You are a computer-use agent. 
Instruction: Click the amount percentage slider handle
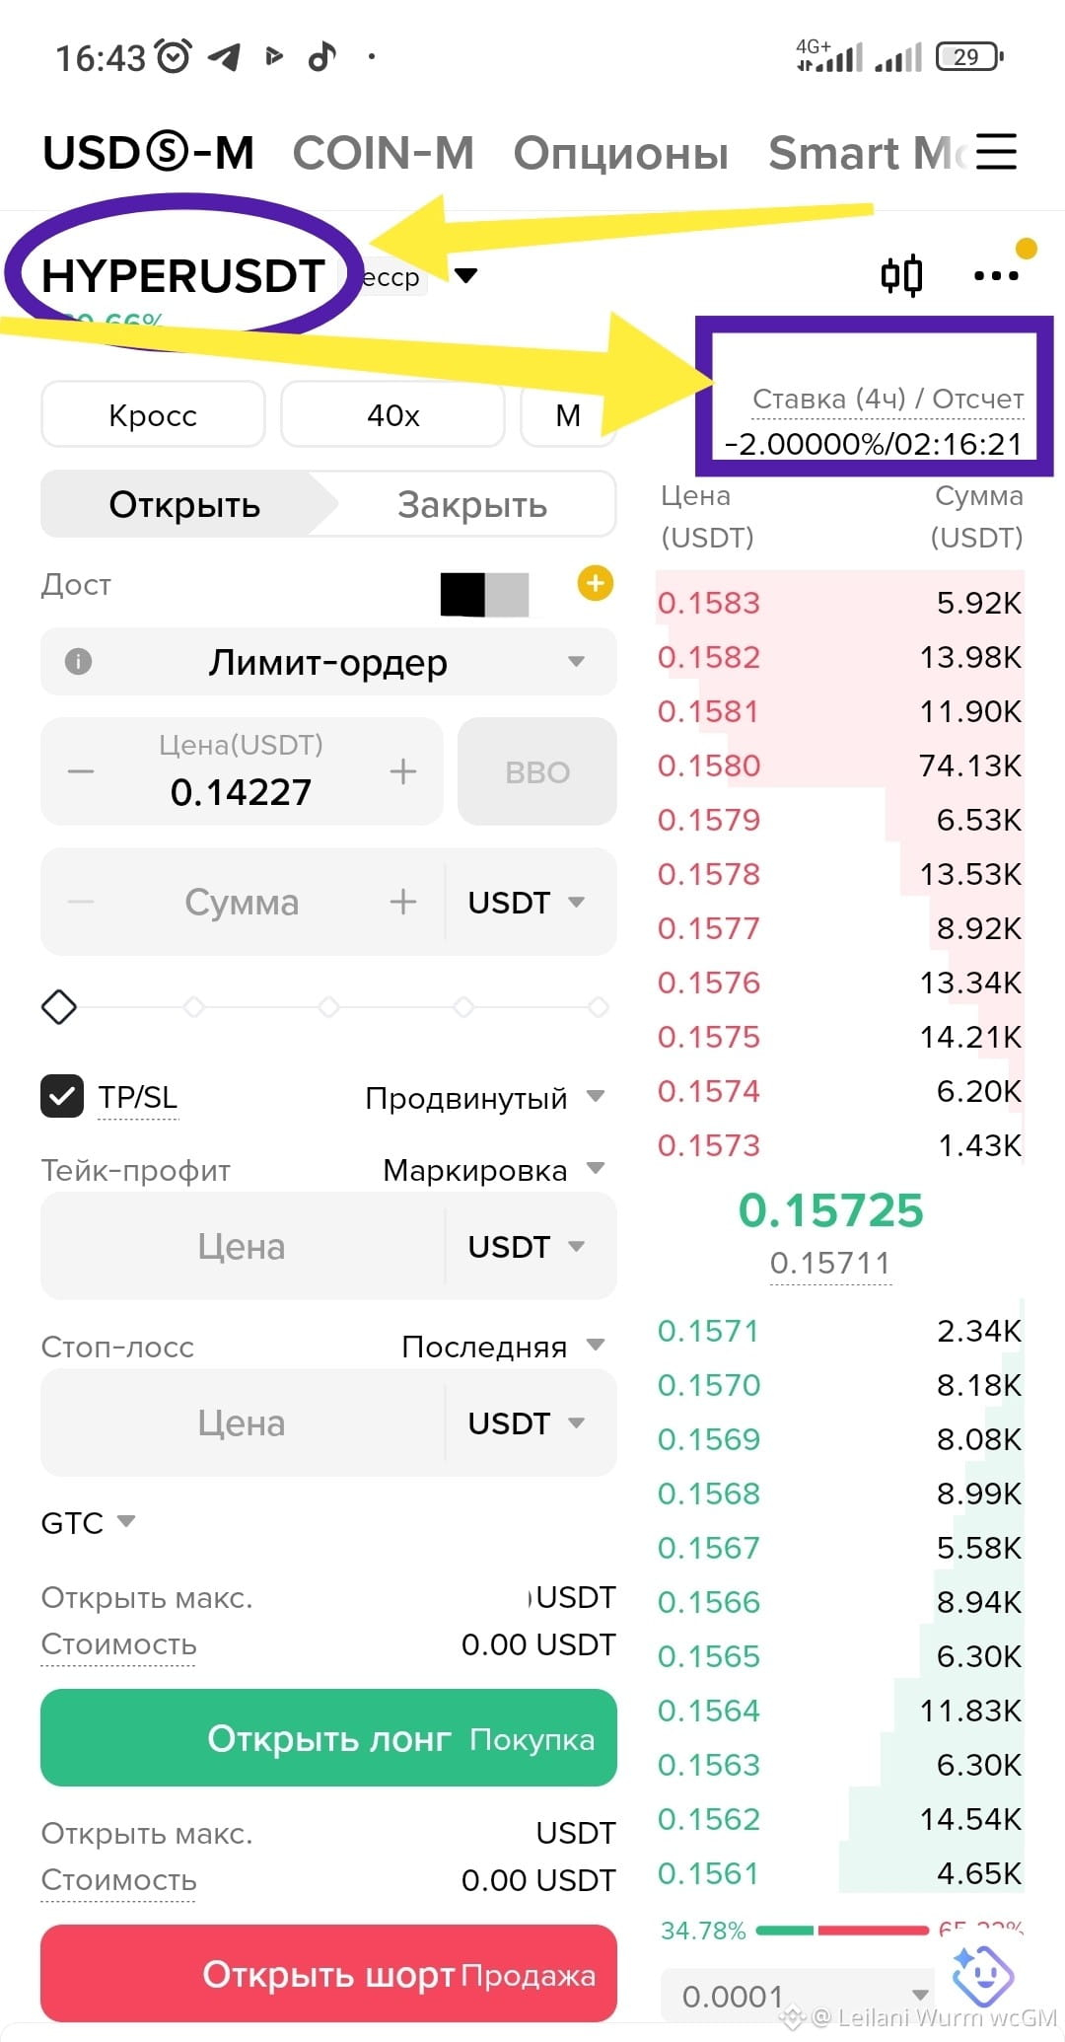[59, 1007]
